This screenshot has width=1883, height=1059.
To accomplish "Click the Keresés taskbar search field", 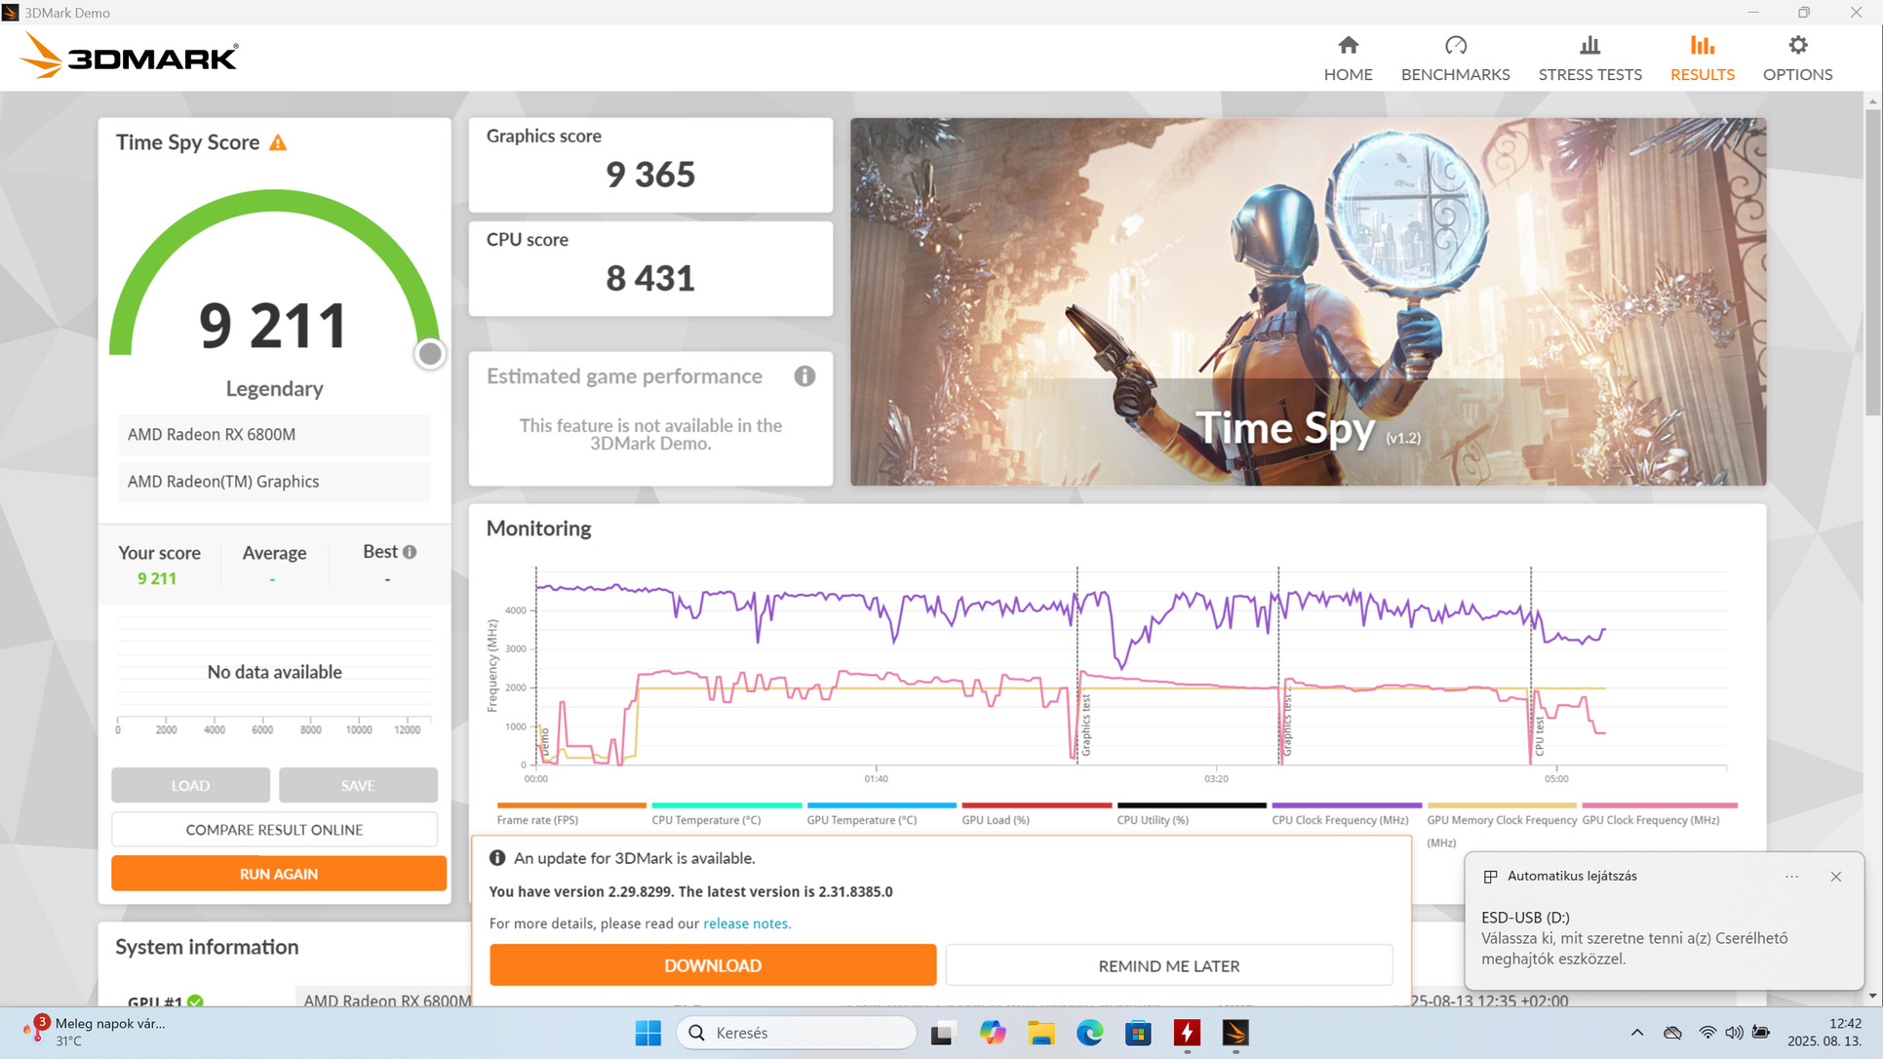I will click(x=798, y=1033).
